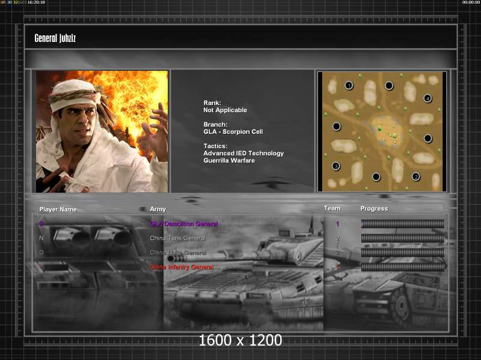
Task: Click the 16:20:18 clock readout
Action: click(x=36, y=2)
